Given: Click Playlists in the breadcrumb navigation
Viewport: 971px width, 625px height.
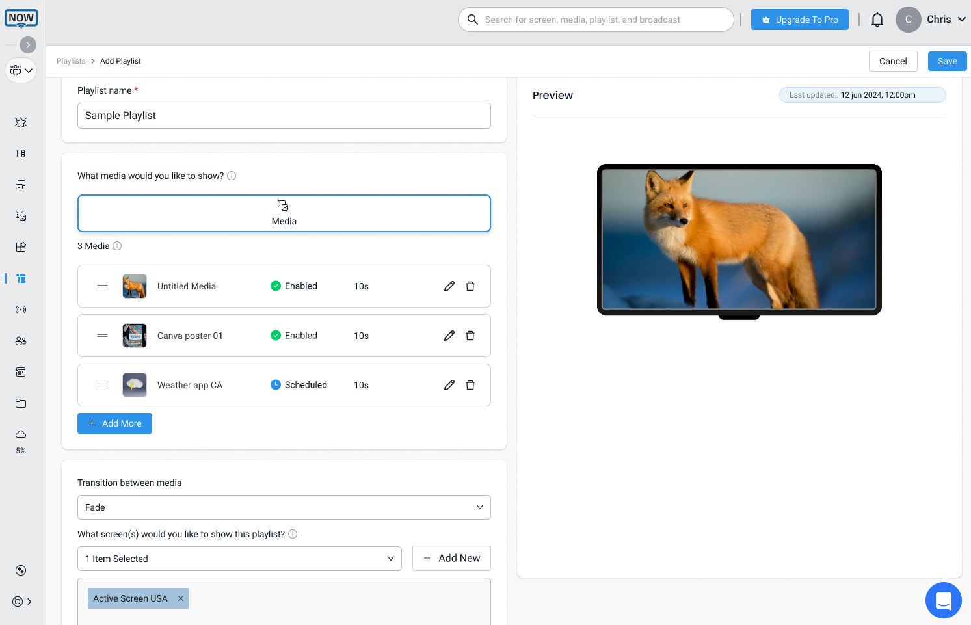Looking at the screenshot, I should [71, 60].
